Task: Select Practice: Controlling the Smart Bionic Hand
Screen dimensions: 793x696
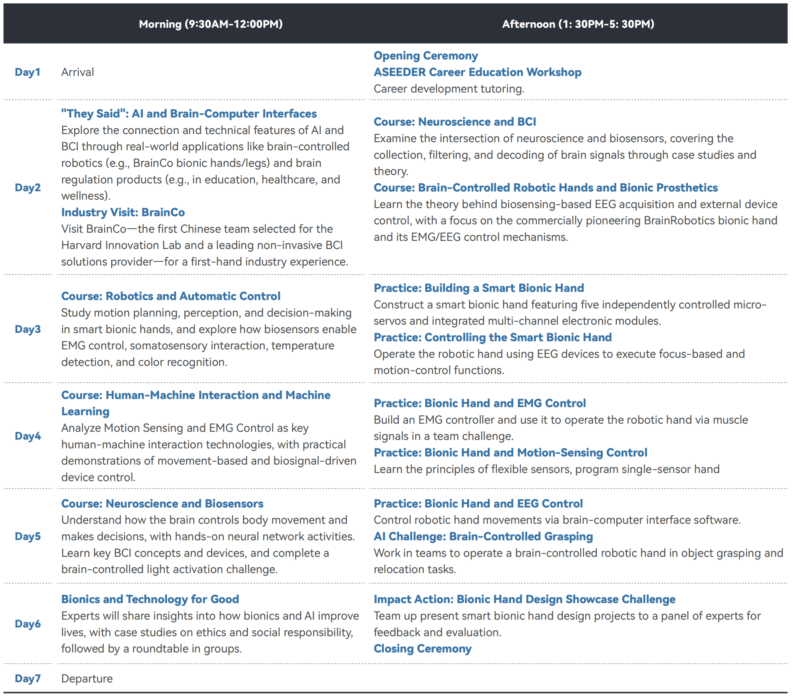Action: point(492,337)
